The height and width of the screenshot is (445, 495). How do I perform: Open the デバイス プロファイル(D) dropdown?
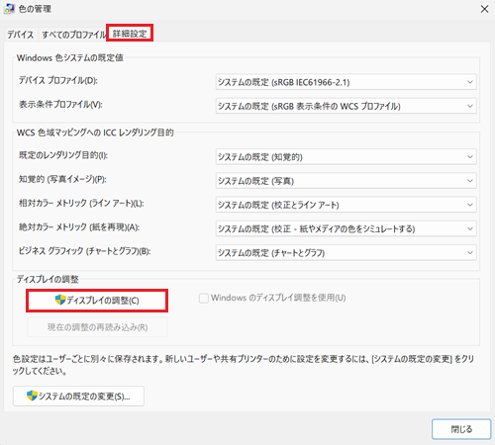346,82
